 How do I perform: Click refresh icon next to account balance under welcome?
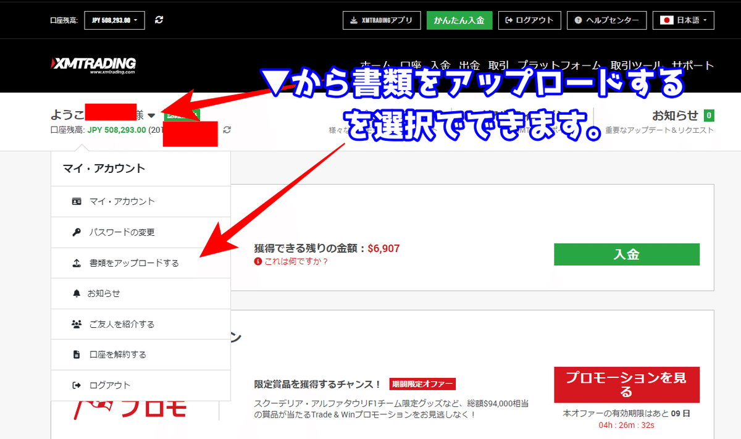coord(227,130)
